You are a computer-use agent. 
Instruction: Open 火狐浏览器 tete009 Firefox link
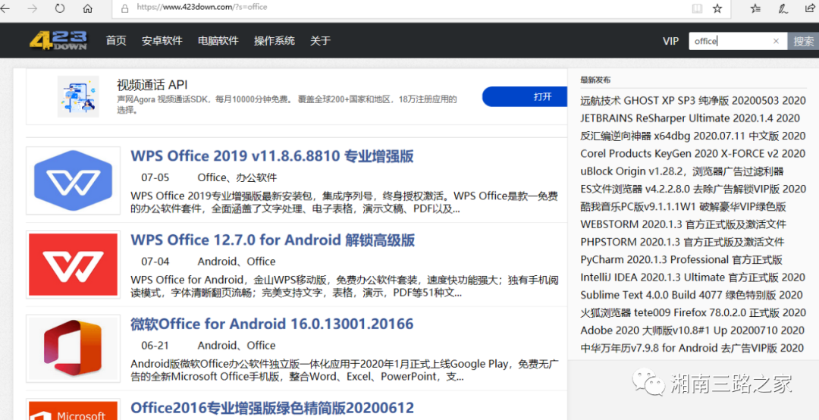(693, 313)
